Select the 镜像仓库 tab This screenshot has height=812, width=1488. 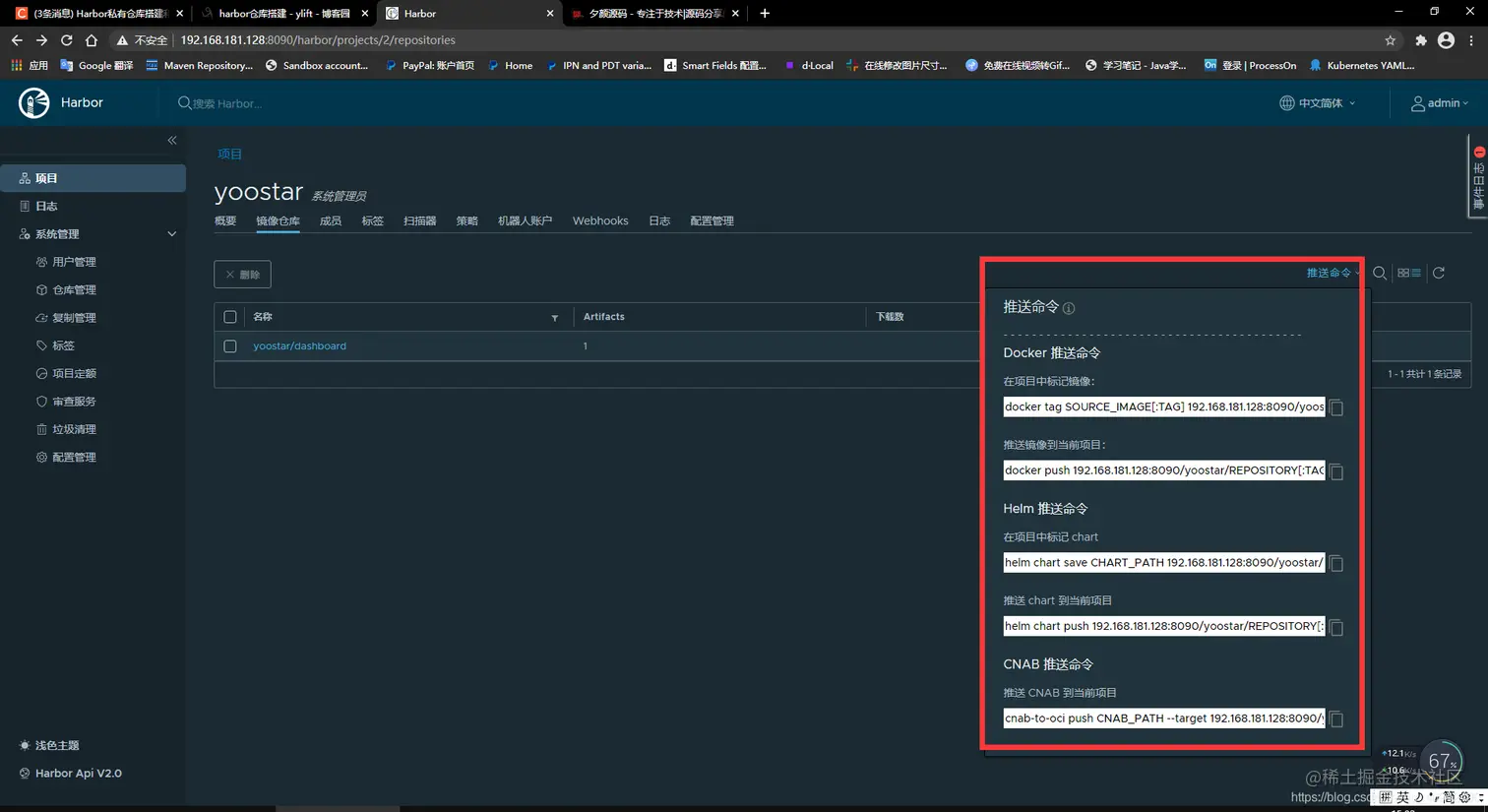tap(278, 220)
